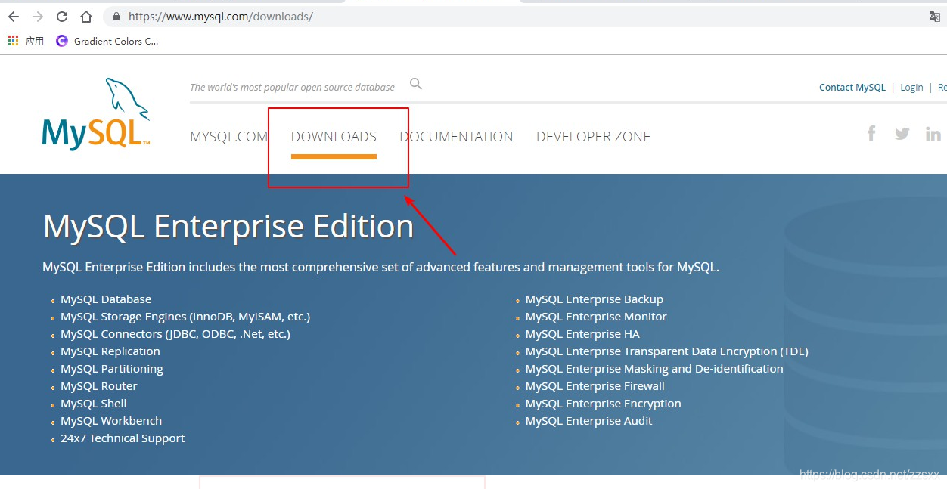Image resolution: width=947 pixels, height=489 pixels.
Task: Open MySQL Replication link
Action: (110, 351)
